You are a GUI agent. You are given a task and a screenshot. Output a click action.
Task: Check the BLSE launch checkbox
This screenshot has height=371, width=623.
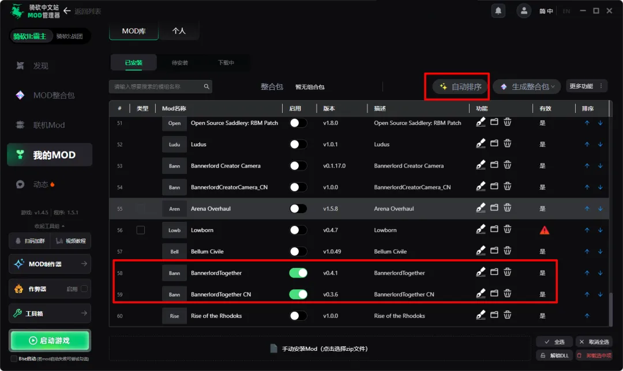click(x=14, y=359)
